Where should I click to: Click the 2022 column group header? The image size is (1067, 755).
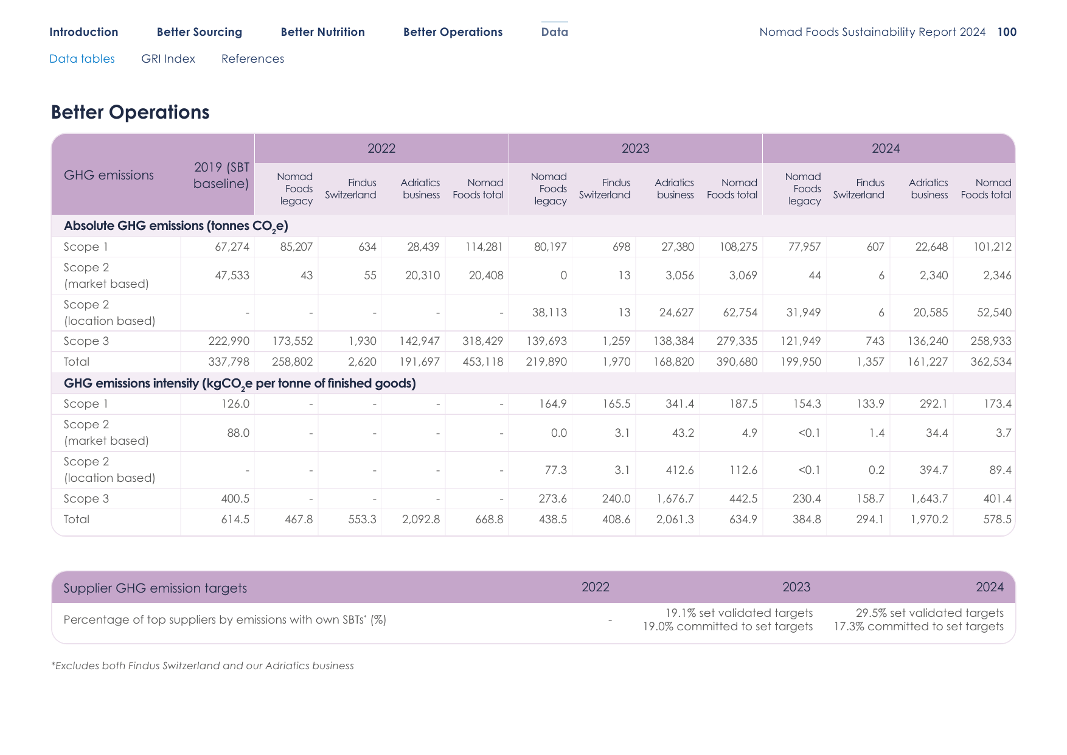tap(381, 148)
